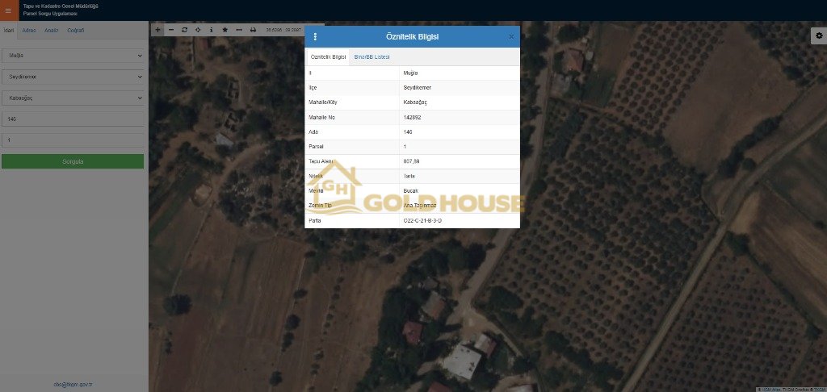Open the Analiz tab
The width and height of the screenshot is (827, 392).
click(51, 30)
